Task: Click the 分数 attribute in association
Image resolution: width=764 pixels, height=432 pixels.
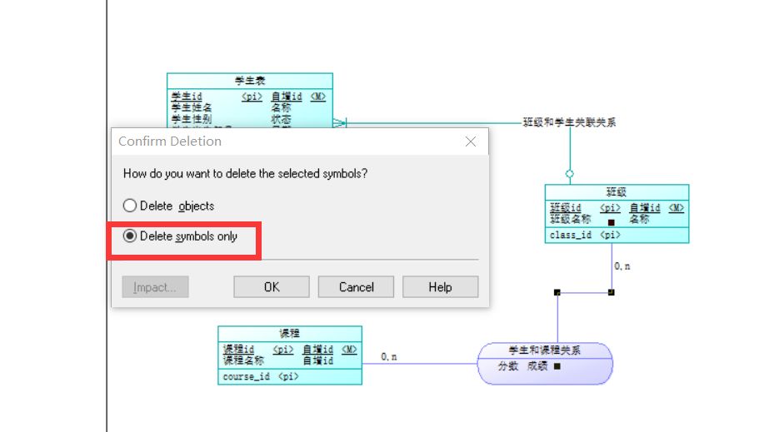Action: point(507,366)
